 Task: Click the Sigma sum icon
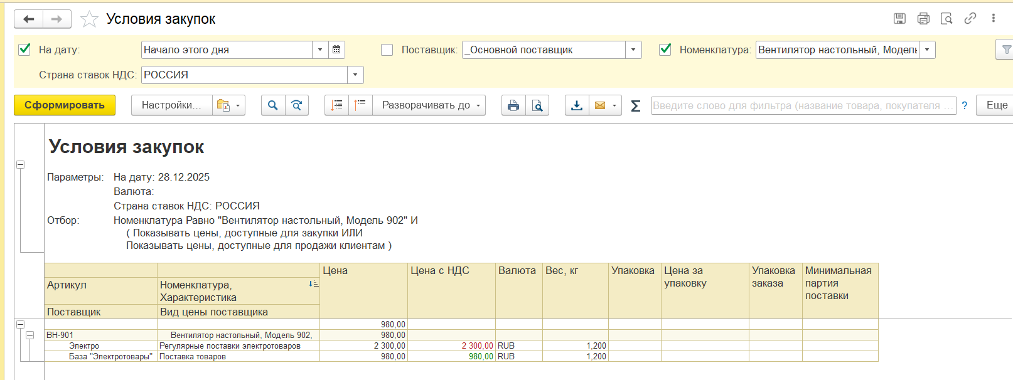(x=635, y=105)
